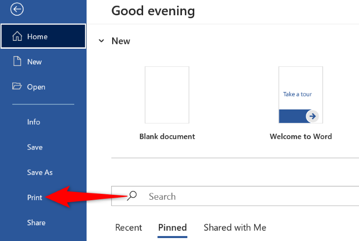The height and width of the screenshot is (241, 359).
Task: Select Save in the sidebar
Action: click(x=35, y=147)
